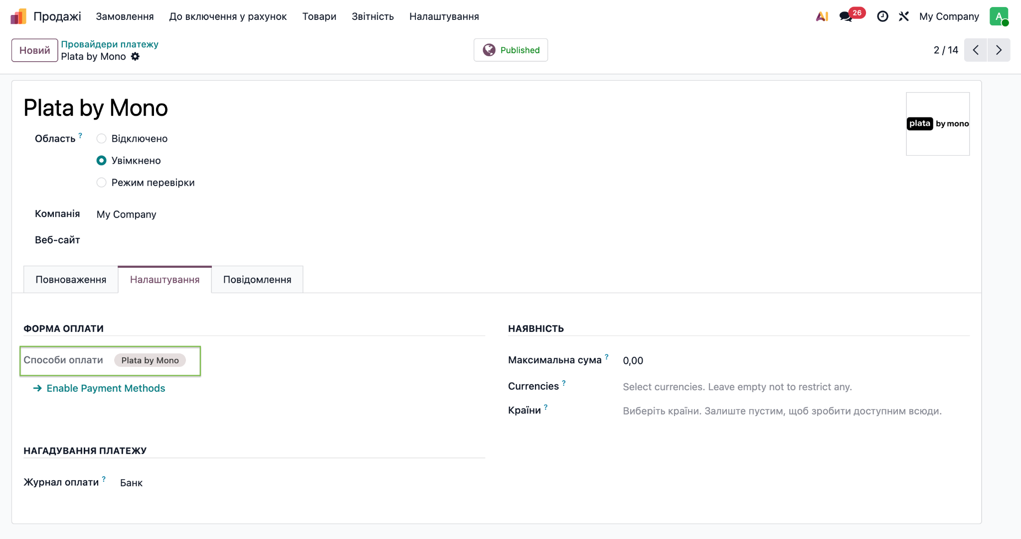This screenshot has height=539, width=1021.
Task: Open the Налаштування top menu
Action: (x=444, y=16)
